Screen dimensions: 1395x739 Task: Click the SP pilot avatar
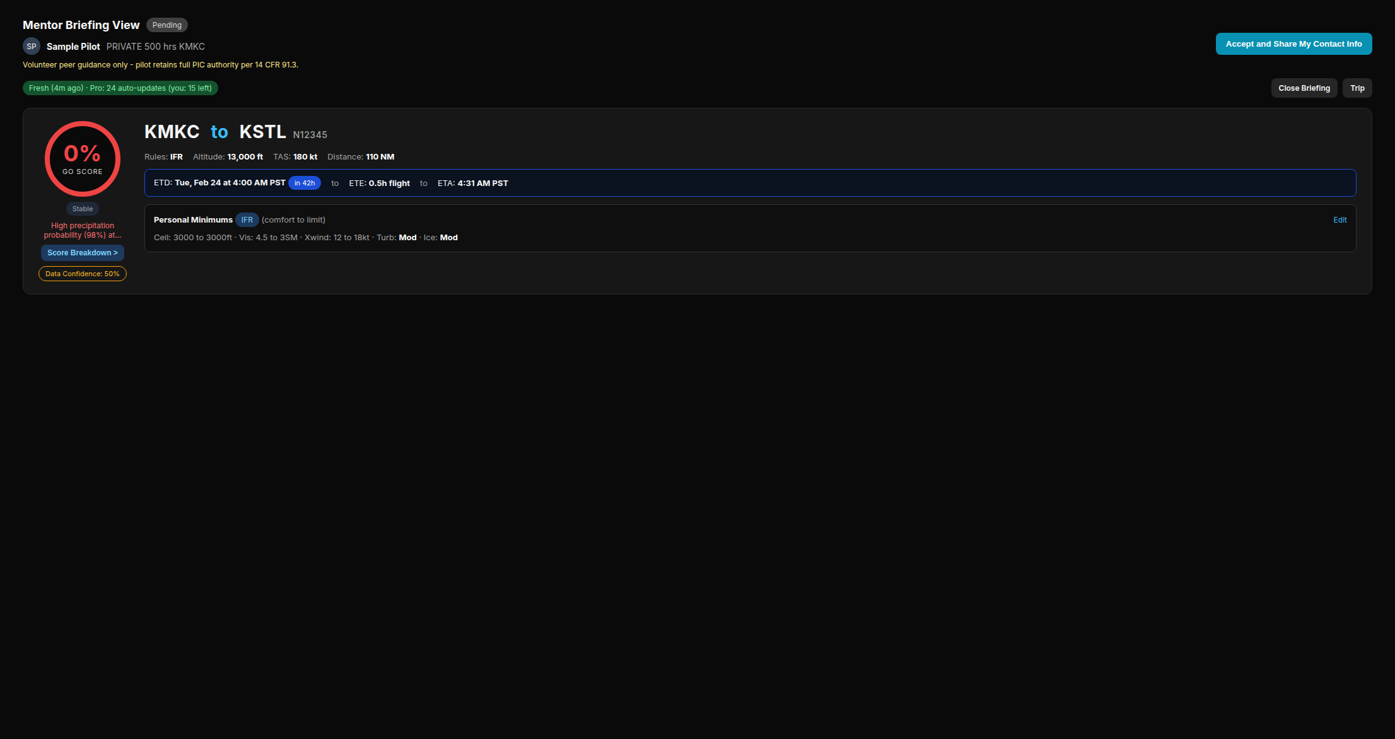[x=32, y=46]
